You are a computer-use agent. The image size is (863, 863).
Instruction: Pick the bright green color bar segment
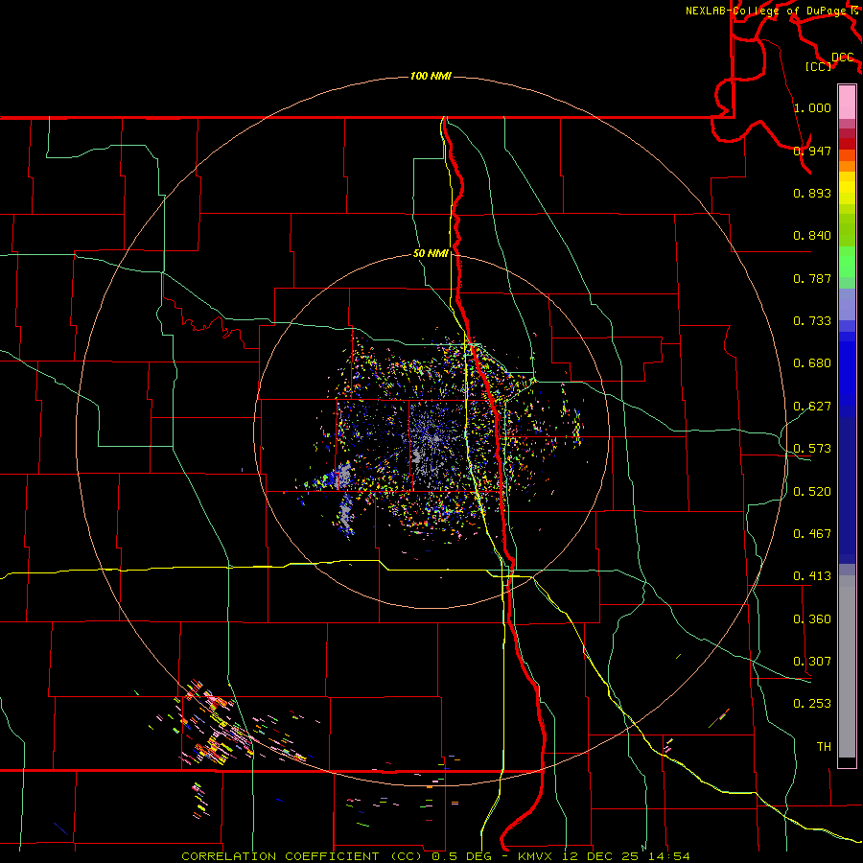pos(847,262)
